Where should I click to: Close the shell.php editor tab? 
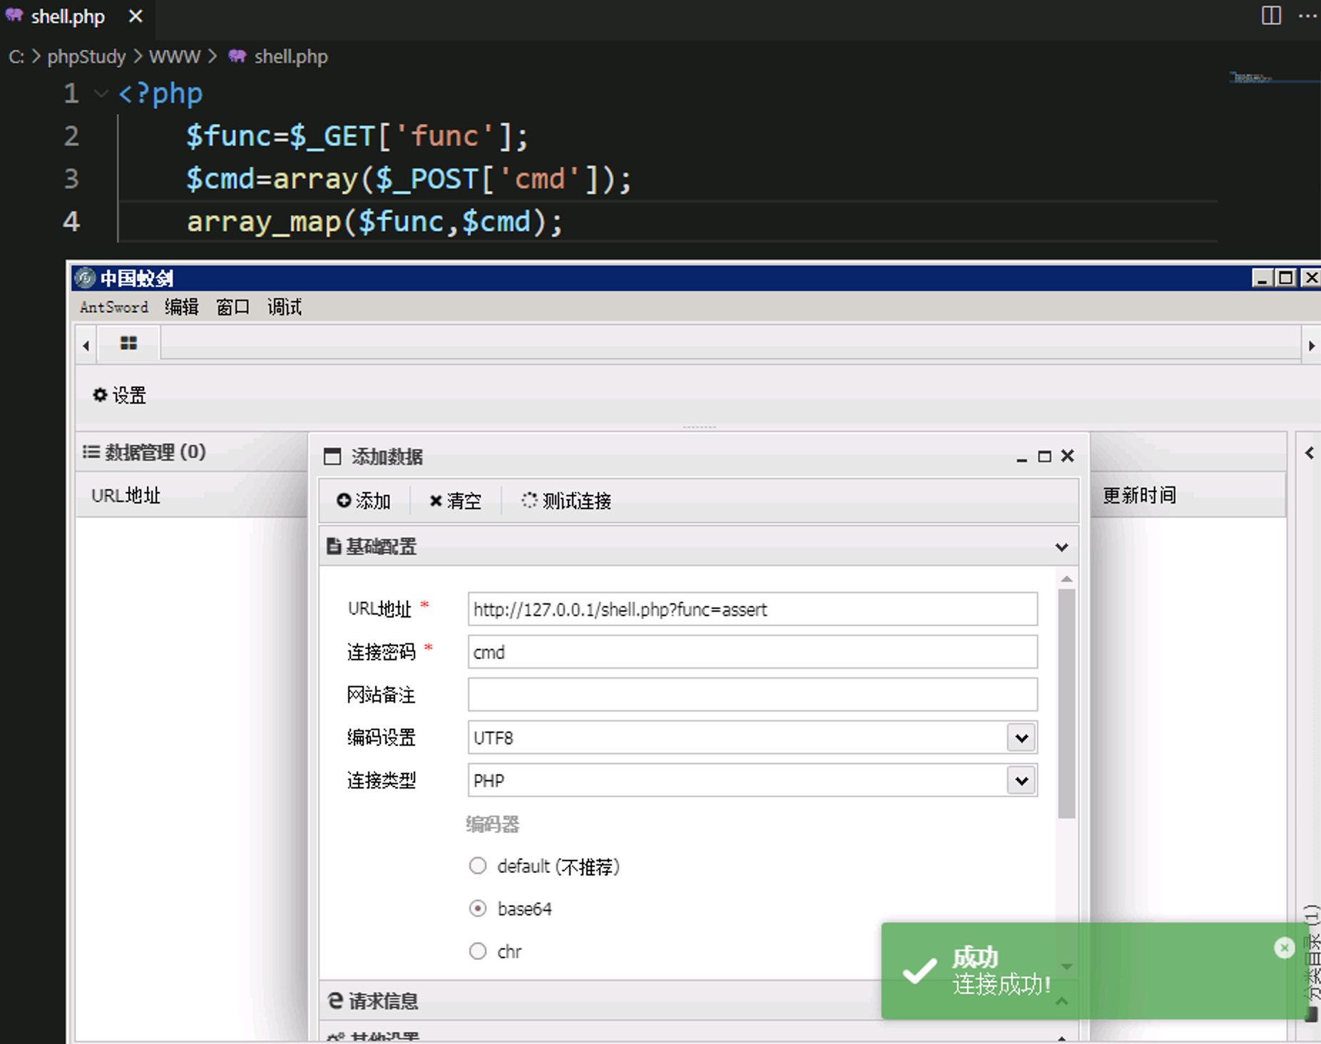(x=136, y=16)
